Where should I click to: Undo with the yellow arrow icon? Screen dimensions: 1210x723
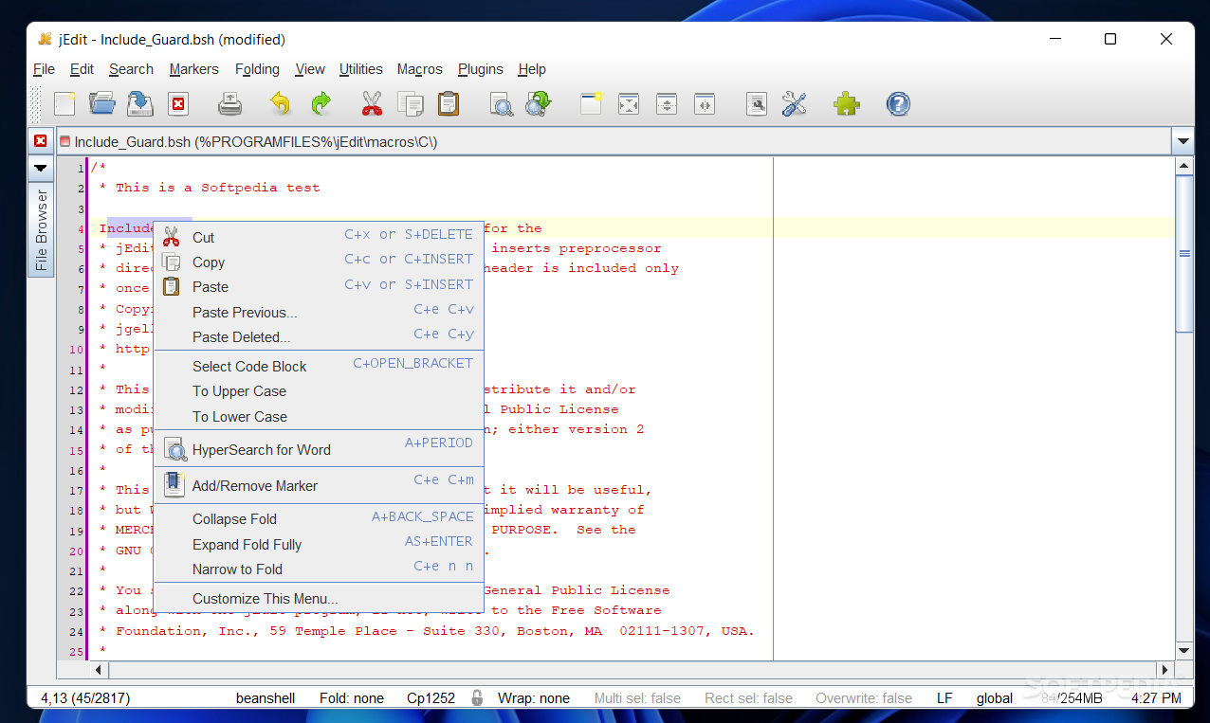point(280,103)
